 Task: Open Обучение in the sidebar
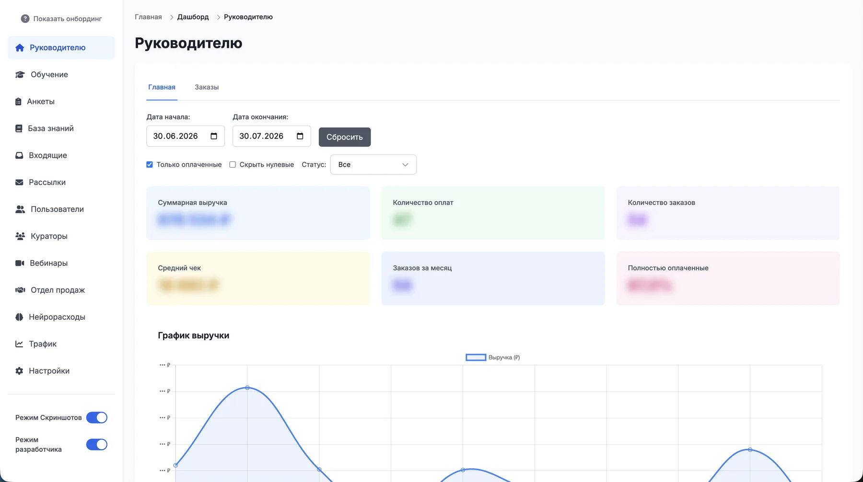pos(61,75)
